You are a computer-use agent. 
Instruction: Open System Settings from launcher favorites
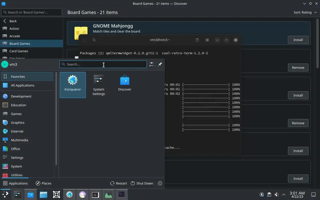98,85
